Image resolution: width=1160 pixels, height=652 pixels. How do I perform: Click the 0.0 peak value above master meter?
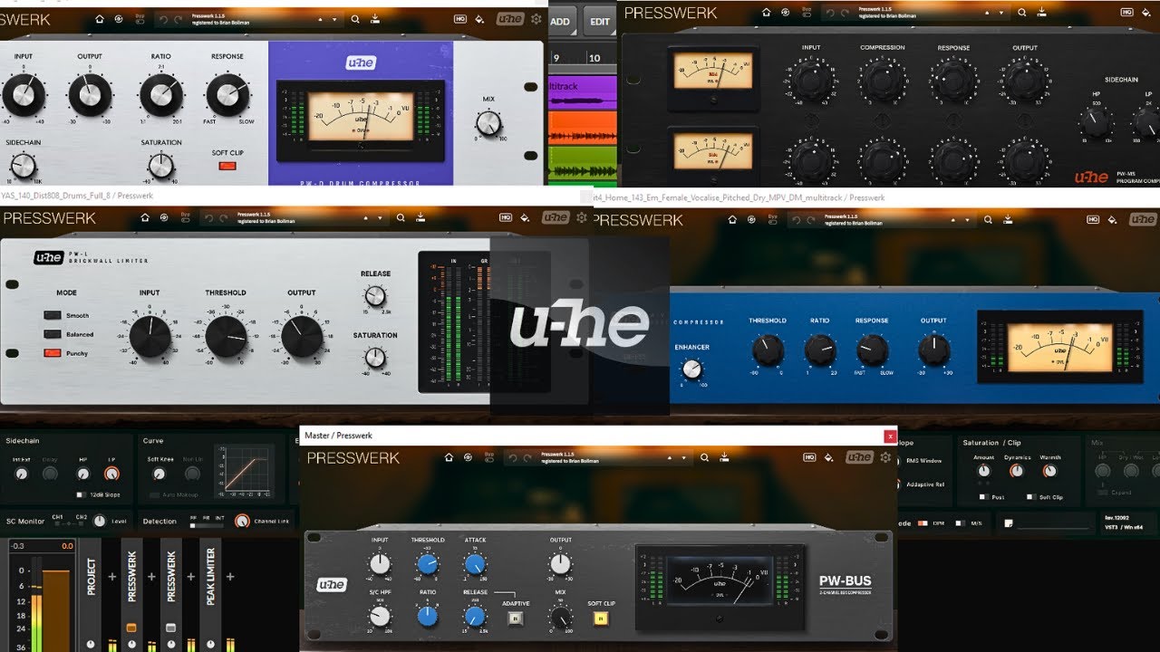[x=67, y=546]
